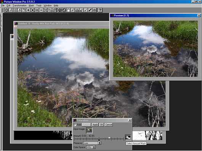
Task: Click the plus zoom-in toolbar icon
Action: coord(28,10)
